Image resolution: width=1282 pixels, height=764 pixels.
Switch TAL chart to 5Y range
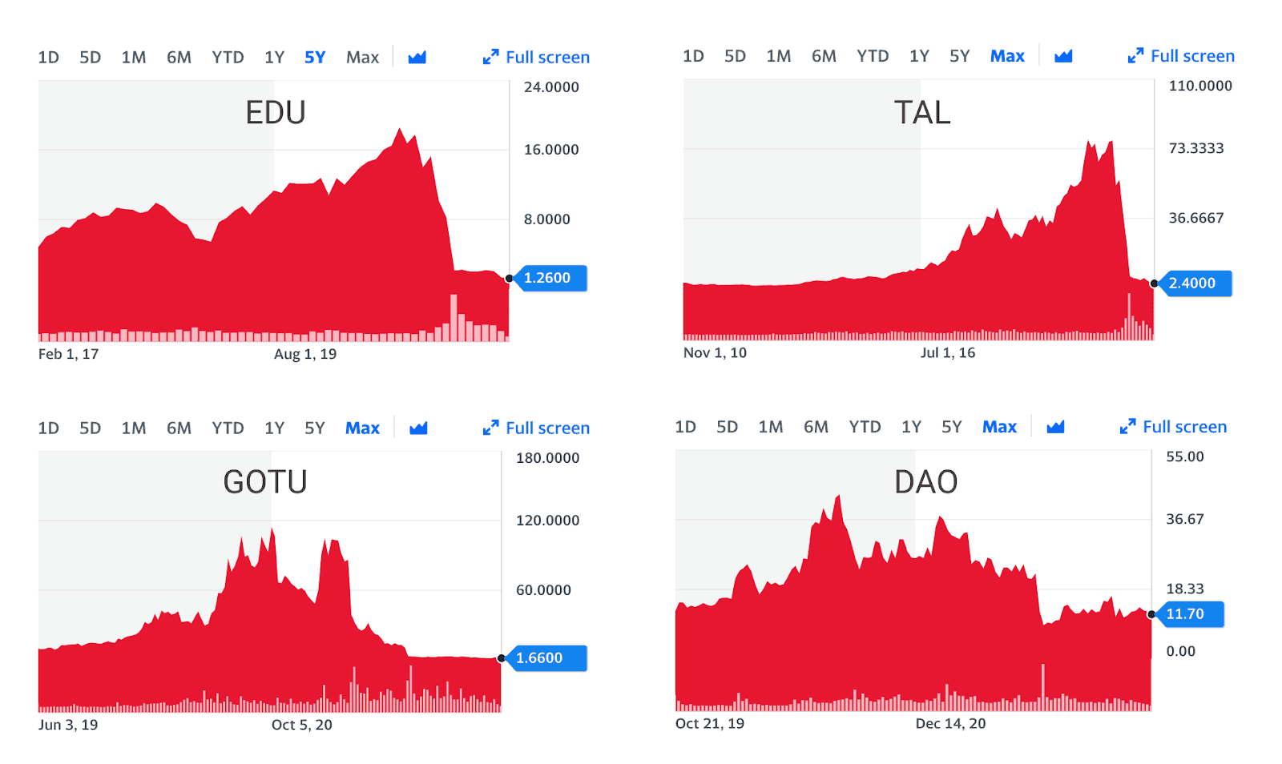coord(959,56)
